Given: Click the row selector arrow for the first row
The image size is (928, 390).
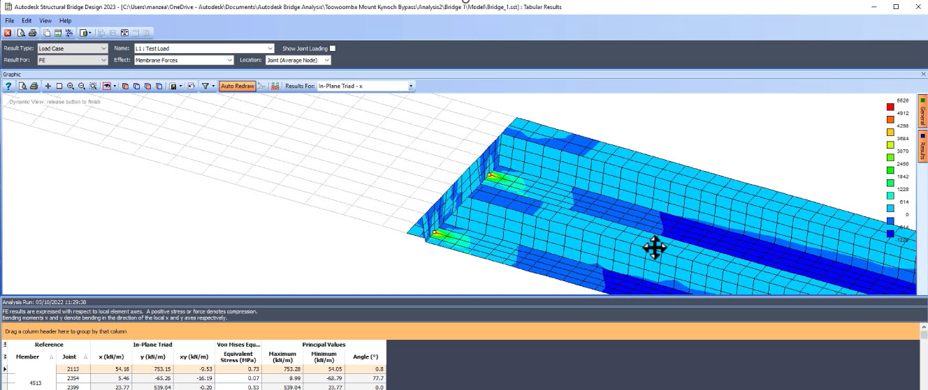Looking at the screenshot, I should (6, 368).
